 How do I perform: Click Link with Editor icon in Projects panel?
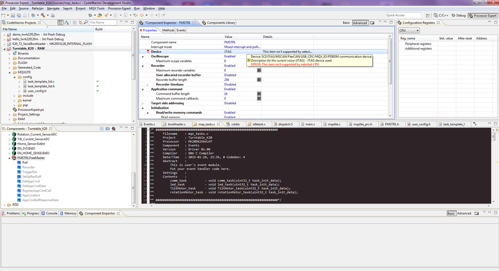point(80,22)
